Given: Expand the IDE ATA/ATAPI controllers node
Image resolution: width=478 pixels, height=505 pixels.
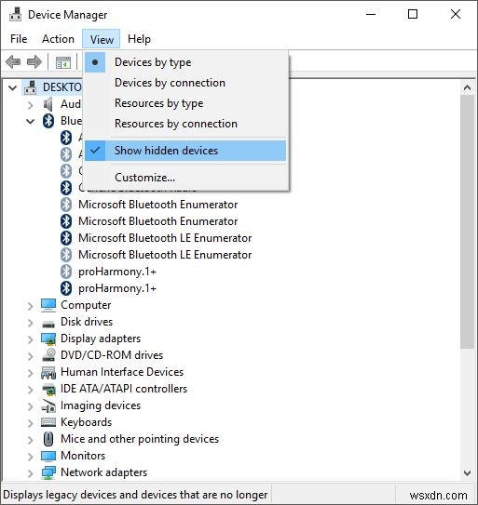Looking at the screenshot, I should pos(31,390).
